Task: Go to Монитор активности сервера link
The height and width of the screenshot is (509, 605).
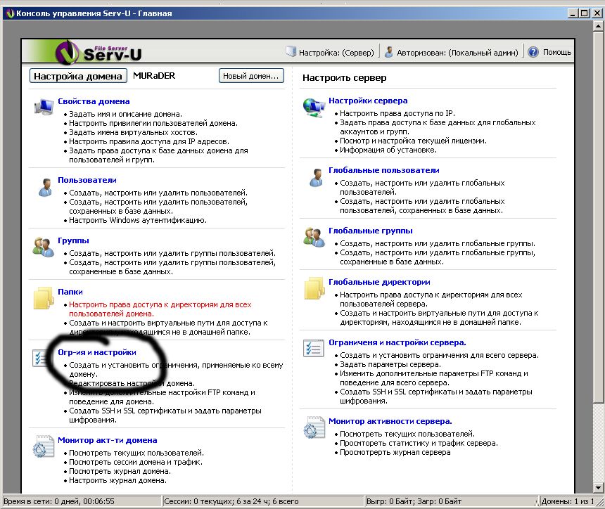Action: [x=390, y=421]
